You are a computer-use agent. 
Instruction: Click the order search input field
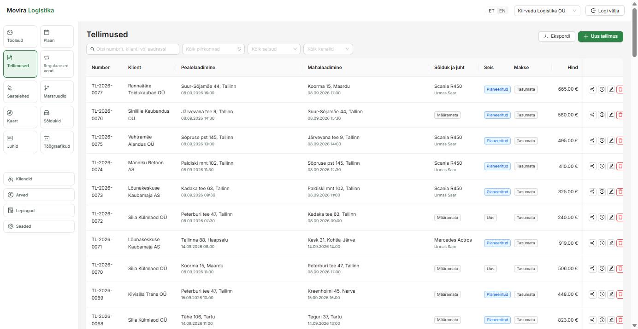pos(133,49)
